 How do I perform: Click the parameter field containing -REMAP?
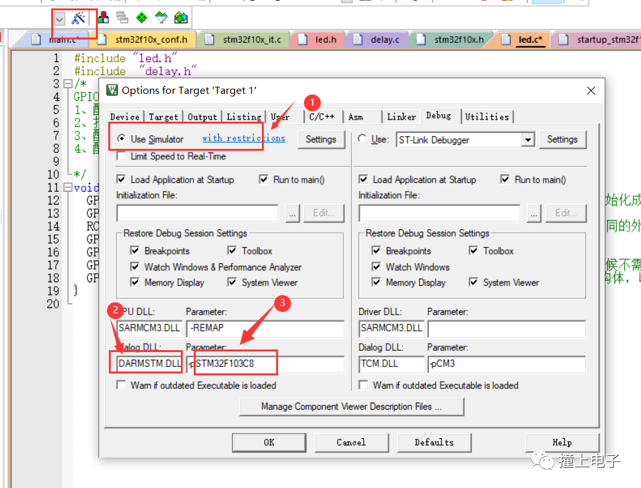point(265,328)
